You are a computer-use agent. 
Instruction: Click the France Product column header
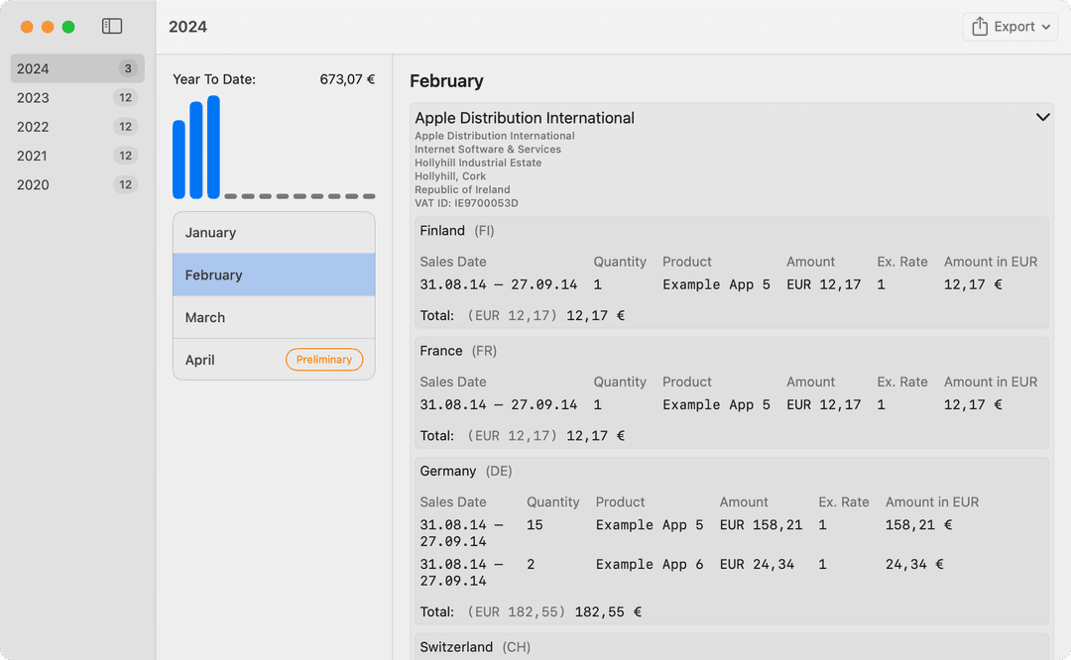(686, 382)
